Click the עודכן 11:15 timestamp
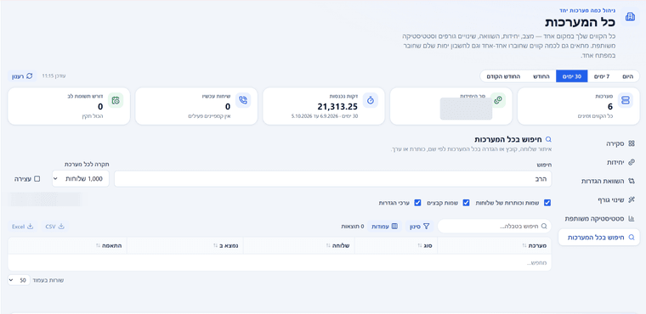The image size is (646, 314). (54, 76)
